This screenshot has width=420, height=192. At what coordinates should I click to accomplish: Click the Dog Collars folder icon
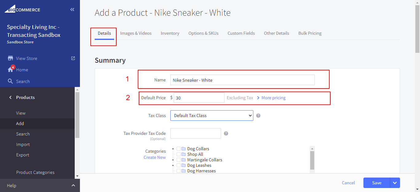click(184, 149)
